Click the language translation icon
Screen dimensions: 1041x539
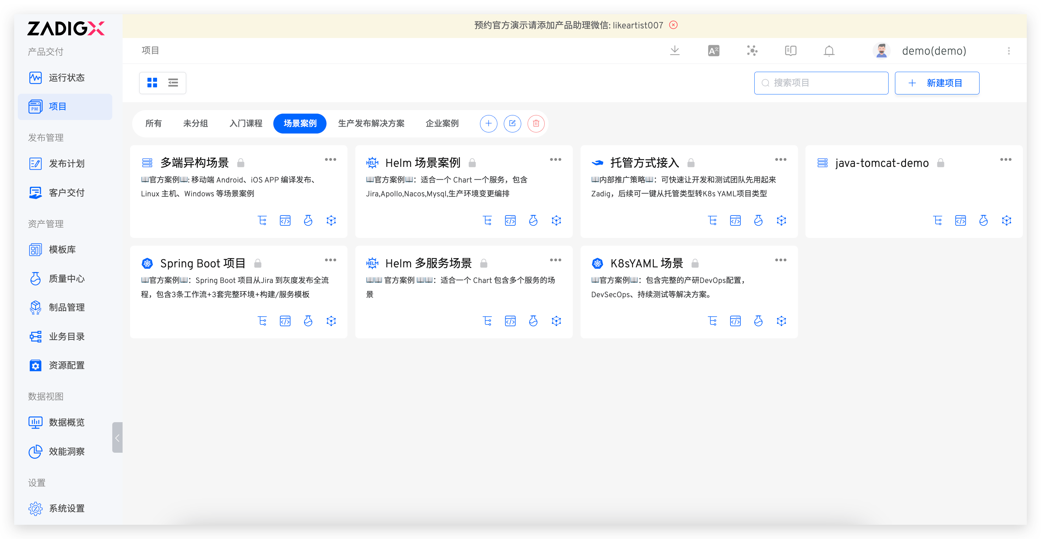[x=713, y=51]
